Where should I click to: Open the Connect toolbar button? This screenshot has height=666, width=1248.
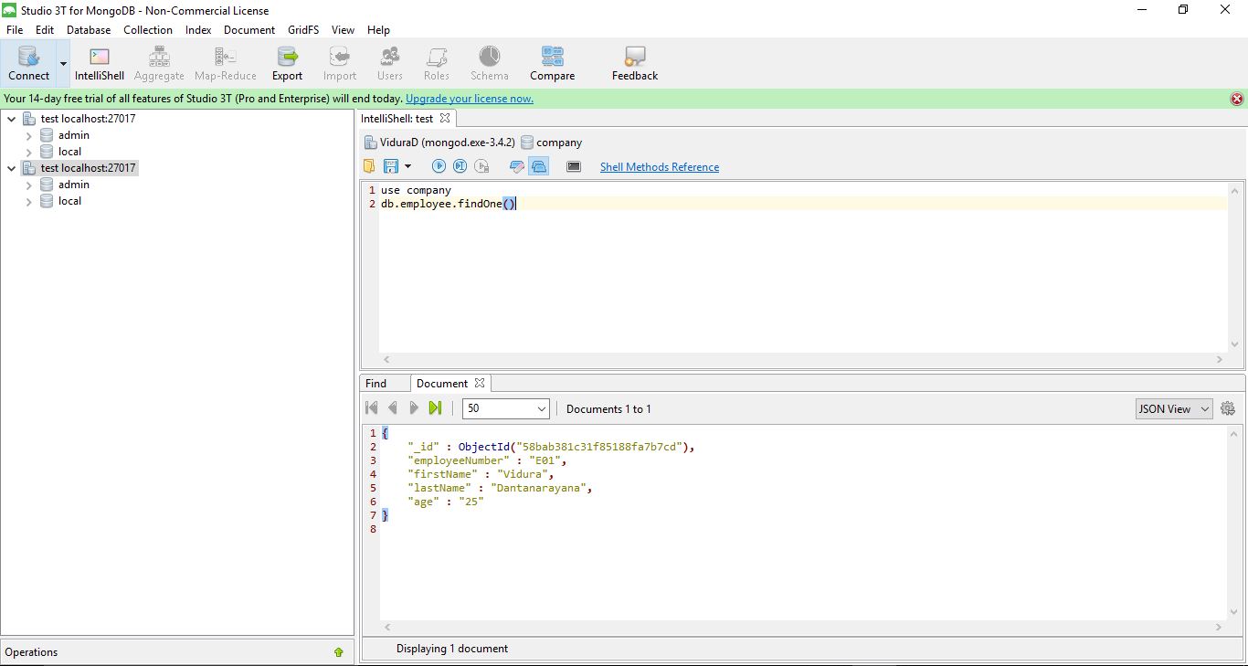[28, 64]
